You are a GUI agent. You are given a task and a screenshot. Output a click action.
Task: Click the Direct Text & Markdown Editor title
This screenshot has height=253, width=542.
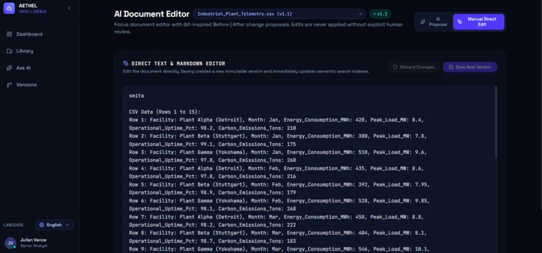pos(178,64)
